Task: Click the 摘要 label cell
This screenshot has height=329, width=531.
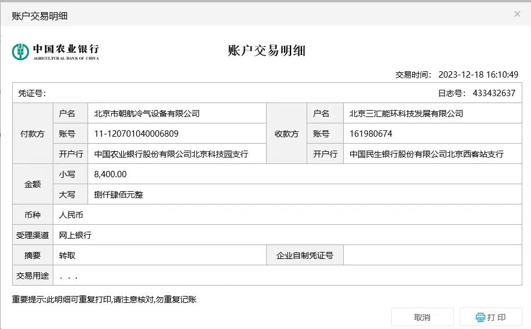Action: (x=33, y=255)
